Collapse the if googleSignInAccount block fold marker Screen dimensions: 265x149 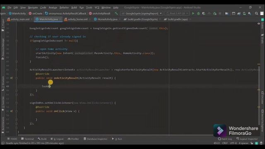(17, 41)
